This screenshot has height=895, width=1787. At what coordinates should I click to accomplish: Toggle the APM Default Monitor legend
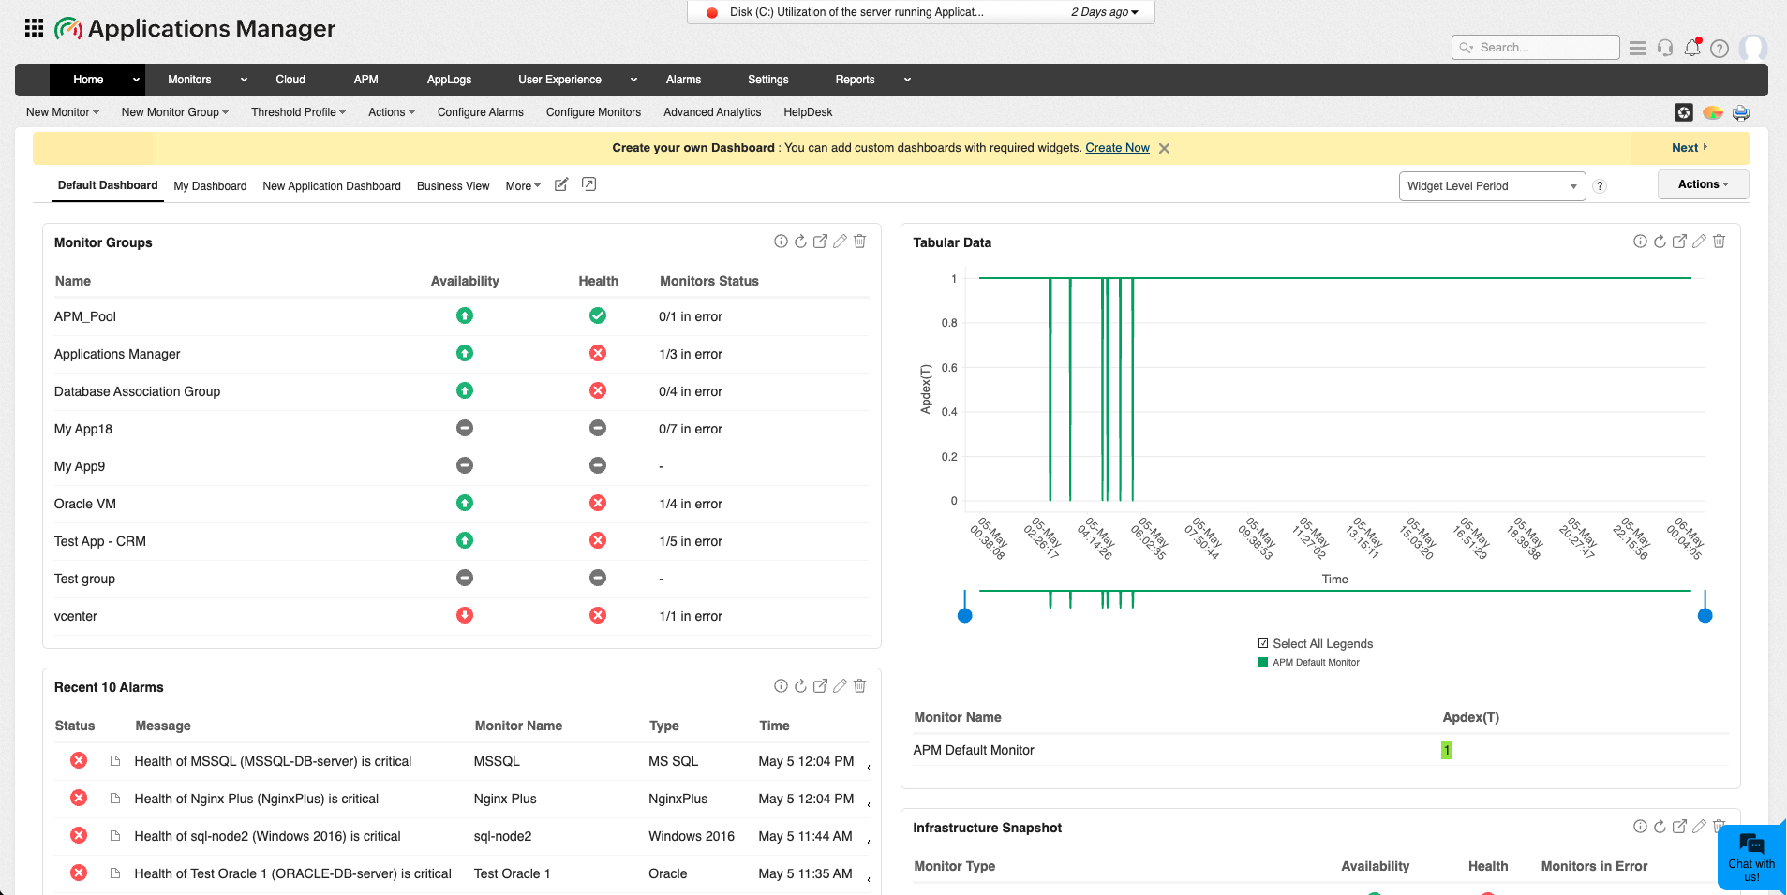pyautogui.click(x=1308, y=662)
